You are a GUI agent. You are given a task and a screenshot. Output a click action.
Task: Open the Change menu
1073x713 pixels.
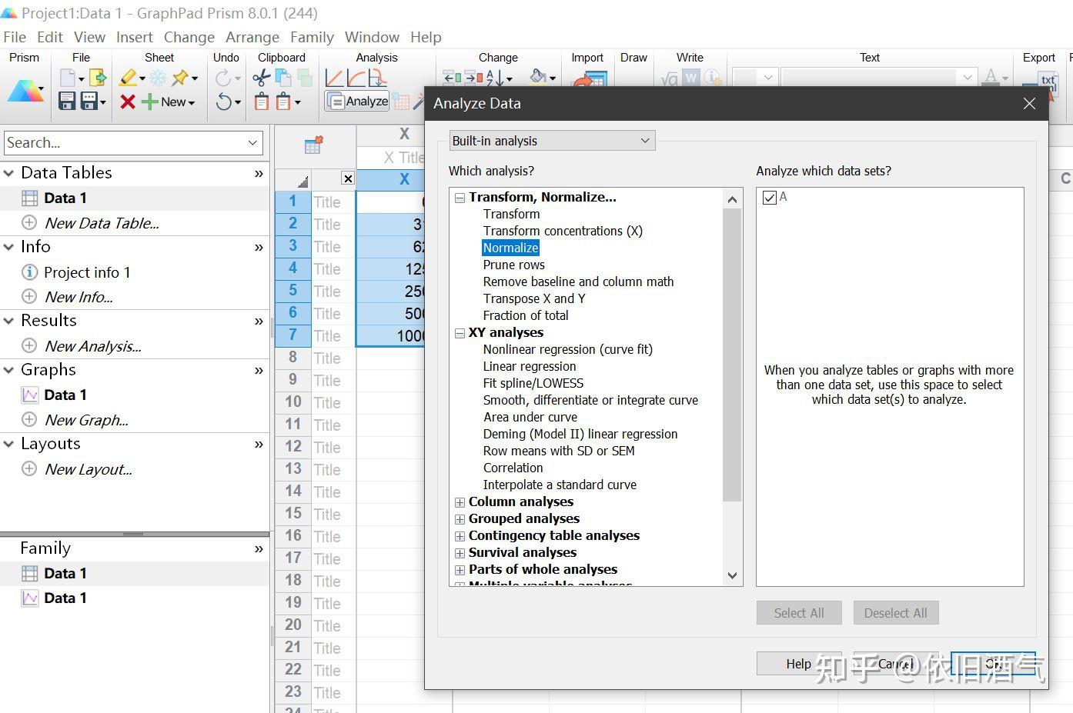click(189, 37)
